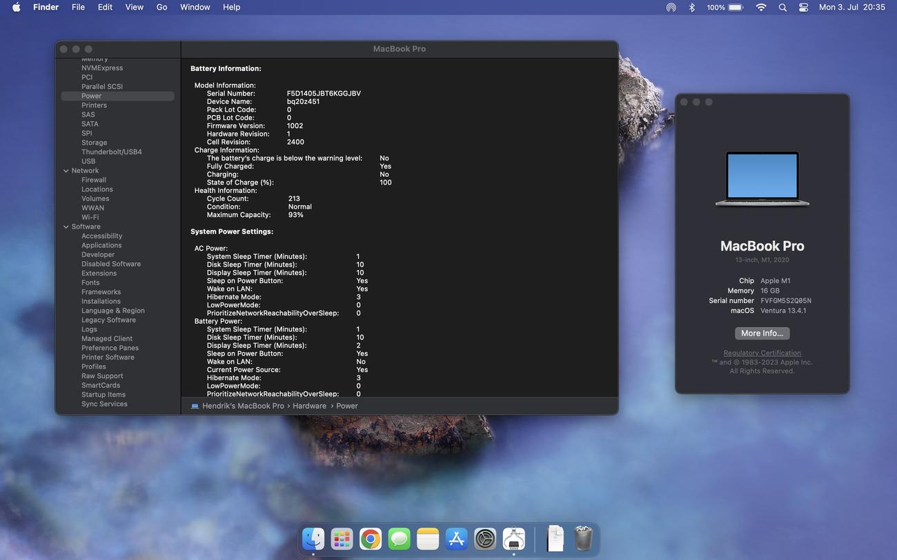Select Frameworks in the sidebar
Image resolution: width=897 pixels, height=560 pixels.
[101, 292]
